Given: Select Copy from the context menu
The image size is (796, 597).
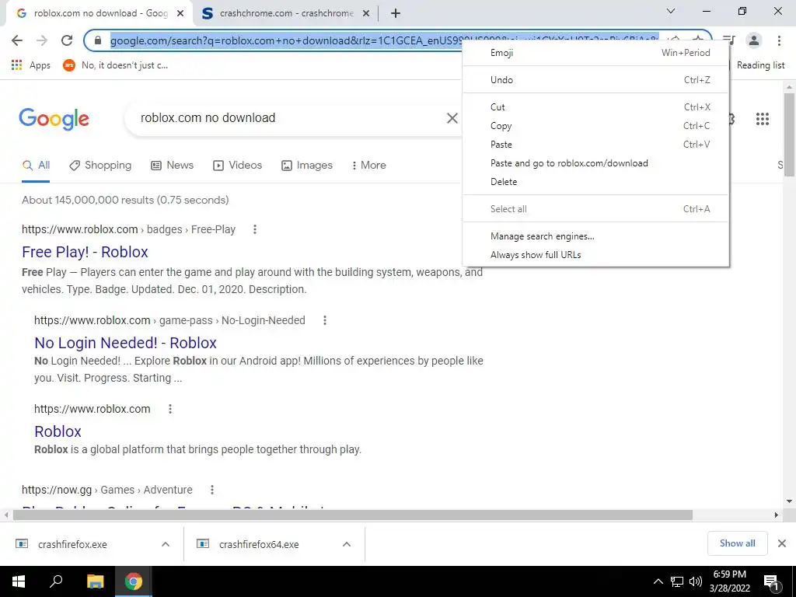Looking at the screenshot, I should pos(596,126).
